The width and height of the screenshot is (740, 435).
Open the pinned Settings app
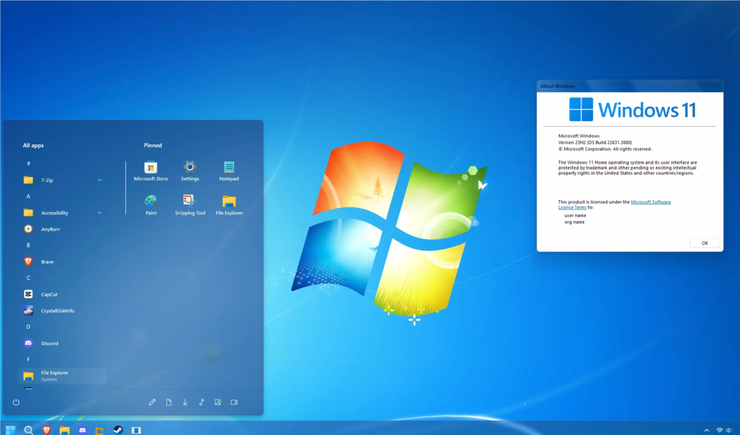coord(190,171)
